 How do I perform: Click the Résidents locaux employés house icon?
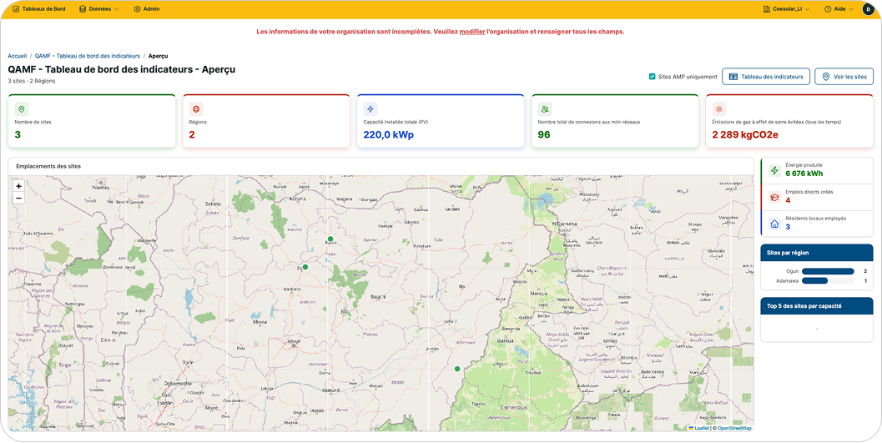click(x=774, y=224)
